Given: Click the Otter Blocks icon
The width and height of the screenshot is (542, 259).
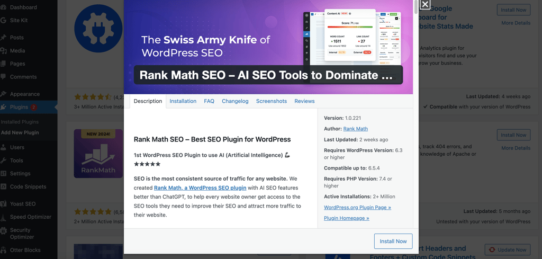Looking at the screenshot, I should pos(3,250).
